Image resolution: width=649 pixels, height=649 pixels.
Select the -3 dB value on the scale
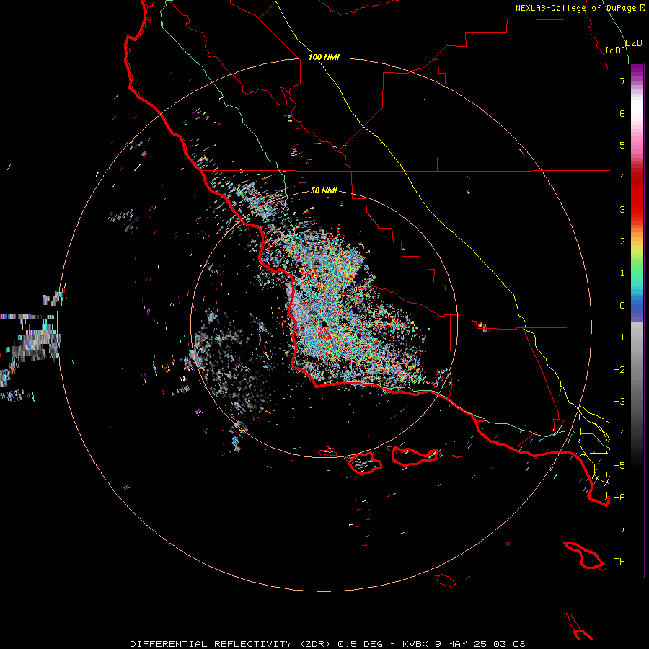619,402
